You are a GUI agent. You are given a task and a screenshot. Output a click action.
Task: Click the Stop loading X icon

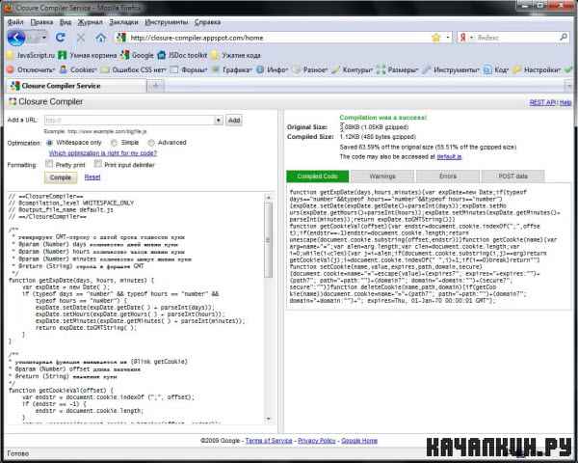point(81,38)
